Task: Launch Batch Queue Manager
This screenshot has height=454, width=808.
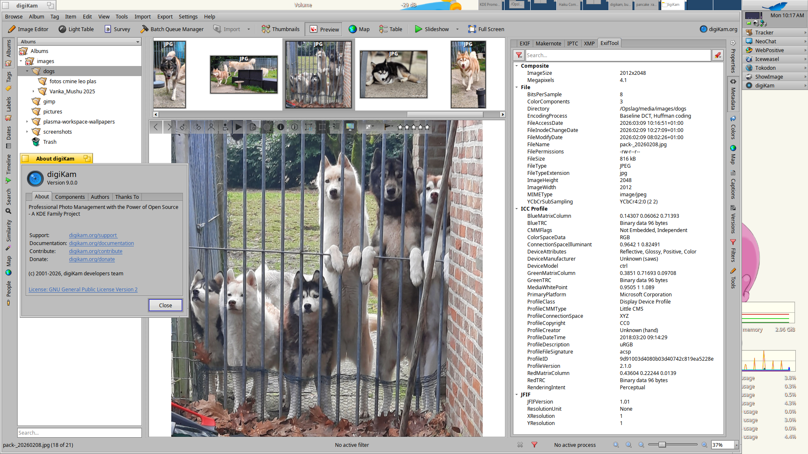Action: click(172, 29)
